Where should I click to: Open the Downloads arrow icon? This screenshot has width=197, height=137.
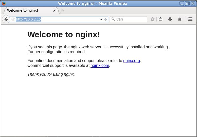tap(170, 19)
